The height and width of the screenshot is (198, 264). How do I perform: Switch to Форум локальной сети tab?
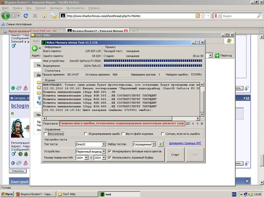pyautogui.click(x=33, y=31)
